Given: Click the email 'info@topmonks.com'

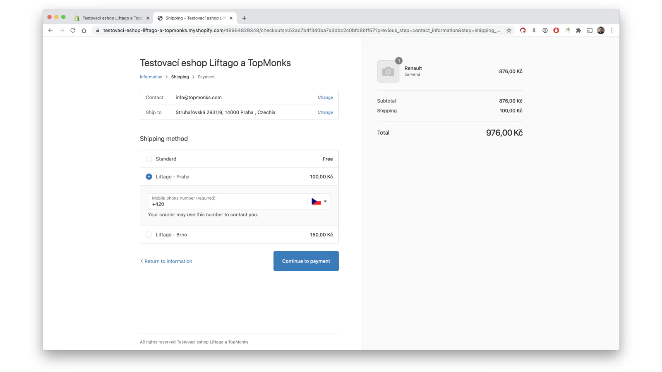Looking at the screenshot, I should point(199,98).
